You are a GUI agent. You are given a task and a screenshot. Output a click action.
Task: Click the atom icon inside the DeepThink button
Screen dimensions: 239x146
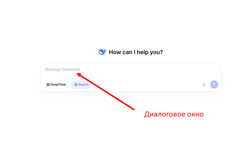[48, 84]
